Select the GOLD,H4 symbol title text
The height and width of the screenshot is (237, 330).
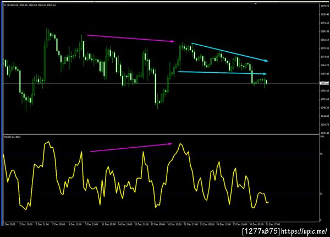click(12, 5)
